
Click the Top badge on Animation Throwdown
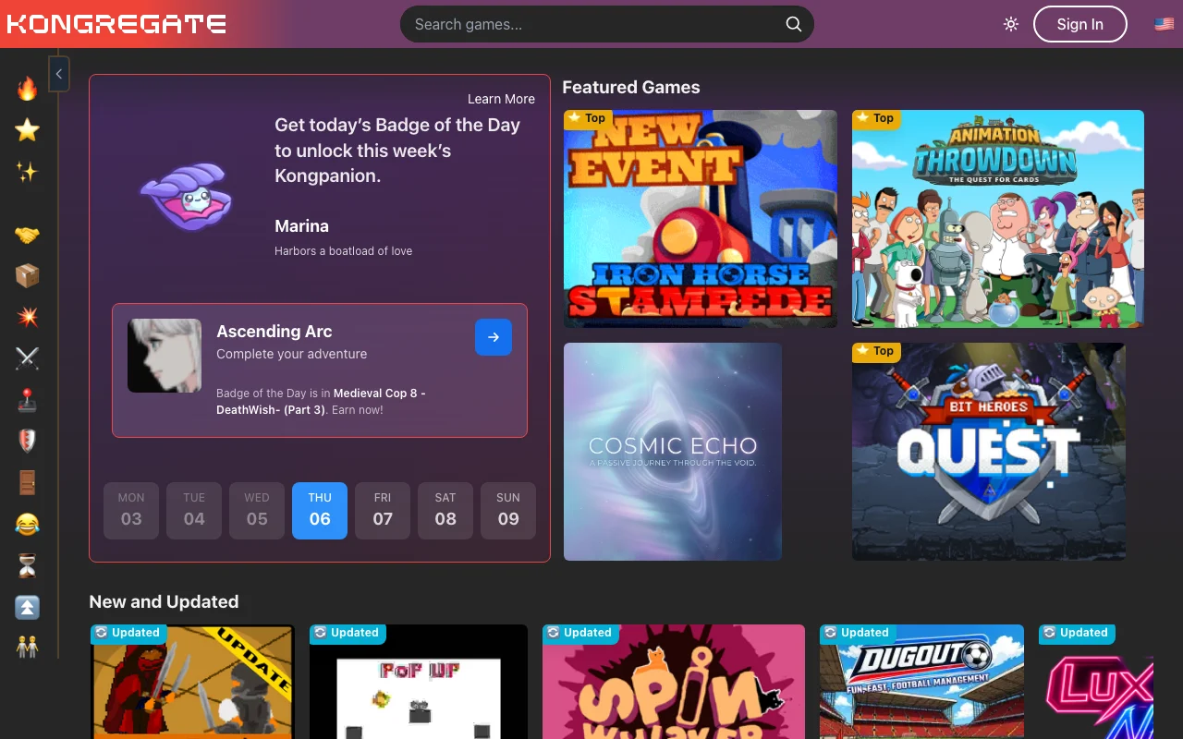point(875,118)
